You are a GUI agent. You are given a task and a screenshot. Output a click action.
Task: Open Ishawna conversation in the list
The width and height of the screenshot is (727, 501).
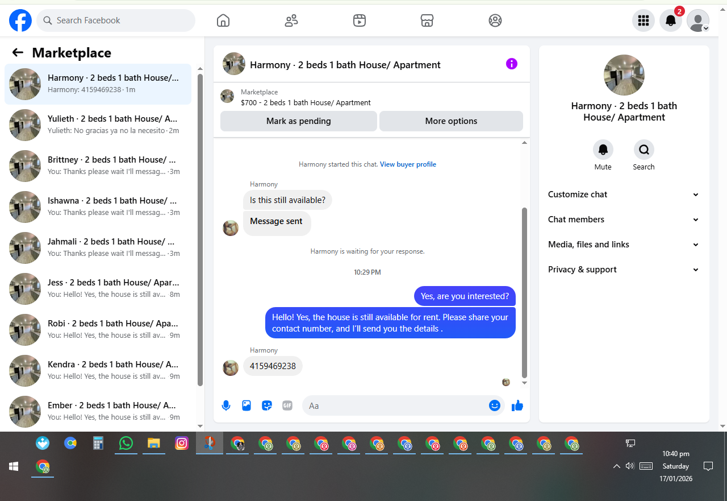coord(98,207)
